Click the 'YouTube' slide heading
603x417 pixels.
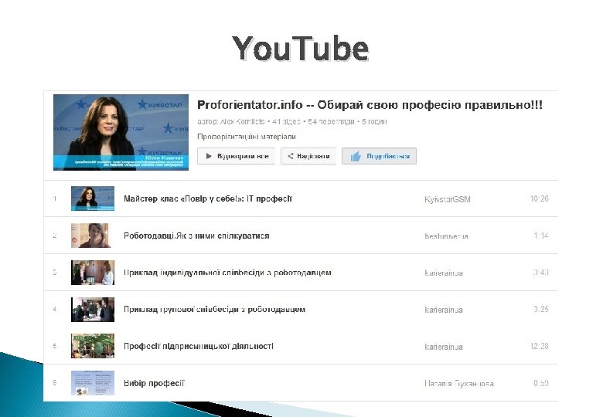[301, 48]
